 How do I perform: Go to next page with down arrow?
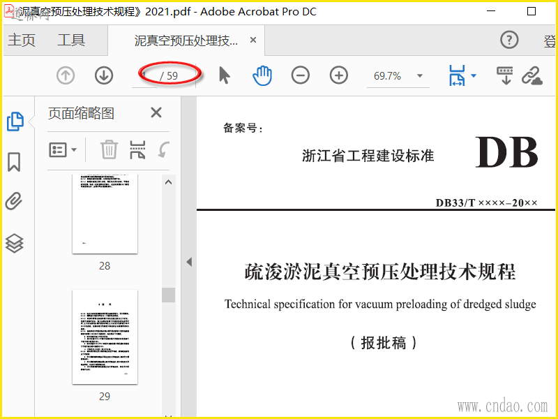coord(104,75)
